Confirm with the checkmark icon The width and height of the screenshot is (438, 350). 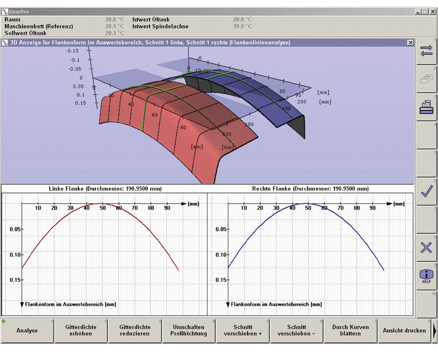(x=427, y=192)
